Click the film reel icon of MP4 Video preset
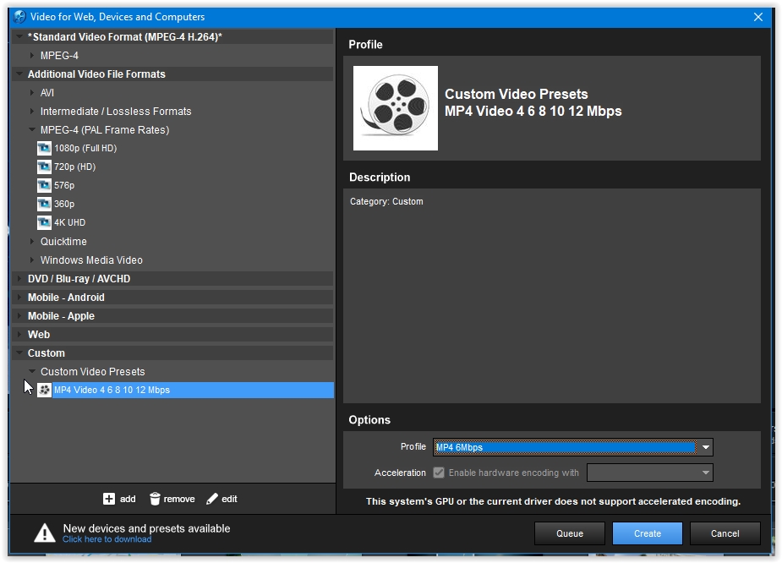Screen dimensions: 782x563 [44, 390]
